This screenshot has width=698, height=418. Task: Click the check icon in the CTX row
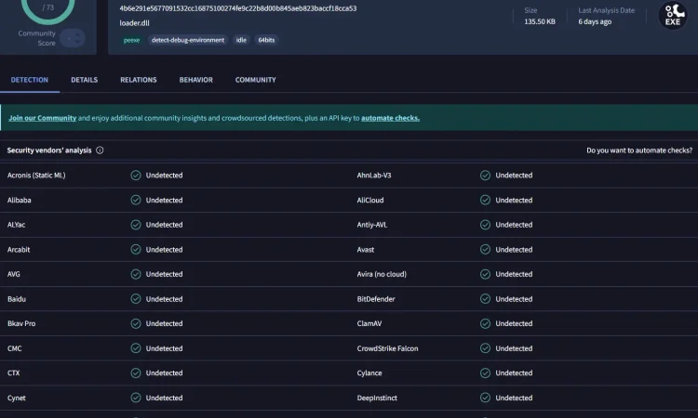[136, 372]
